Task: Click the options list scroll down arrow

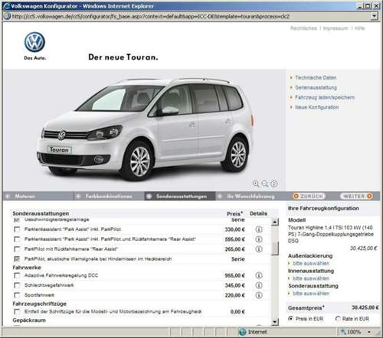Action: [x=275, y=322]
